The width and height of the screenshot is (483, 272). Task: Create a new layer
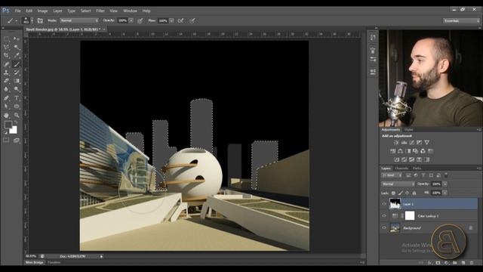point(463,263)
